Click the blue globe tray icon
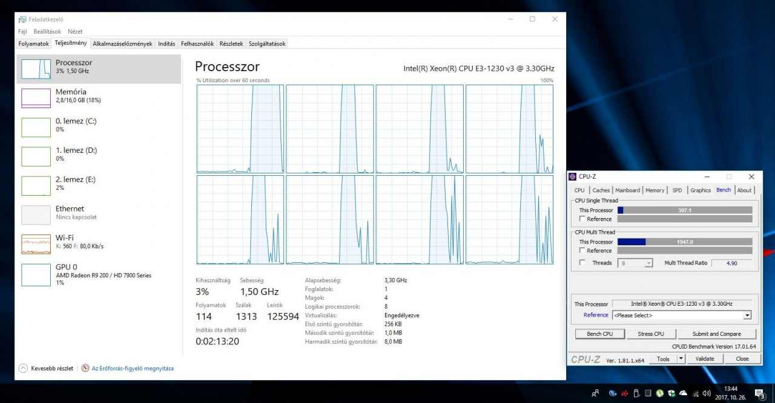Viewport: 775px width, 403px height. [x=613, y=393]
